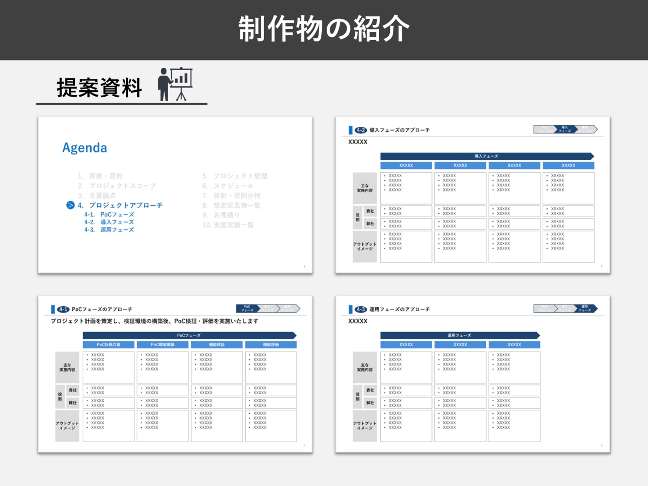Click 弊社 label in slide 4-1
Image resolution: width=648 pixels, height=486 pixels.
[73, 403]
